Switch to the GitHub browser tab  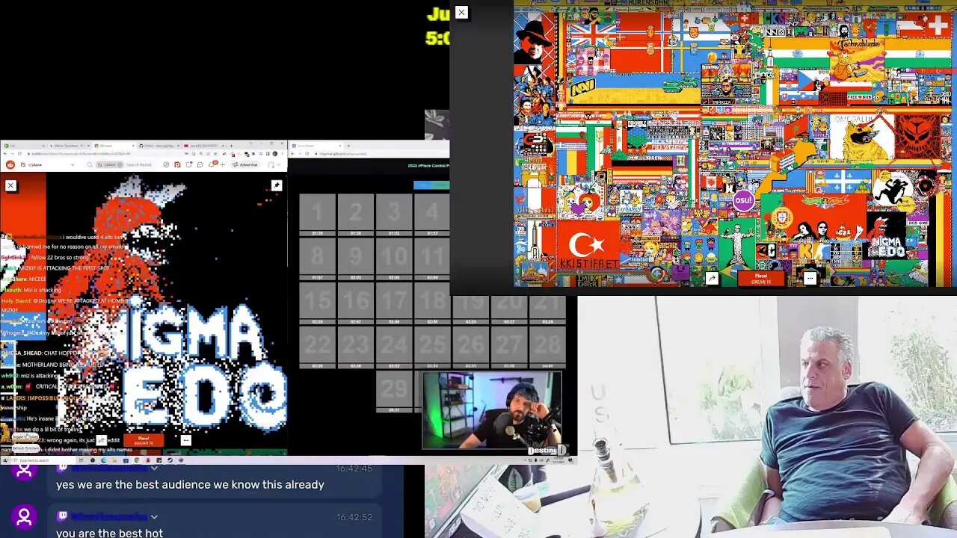[159, 146]
